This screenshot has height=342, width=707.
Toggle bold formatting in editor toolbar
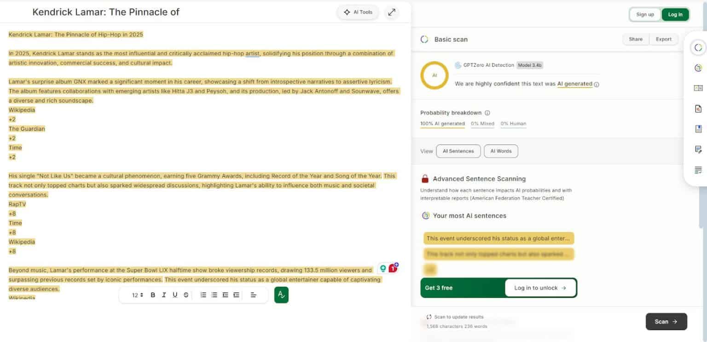click(153, 295)
